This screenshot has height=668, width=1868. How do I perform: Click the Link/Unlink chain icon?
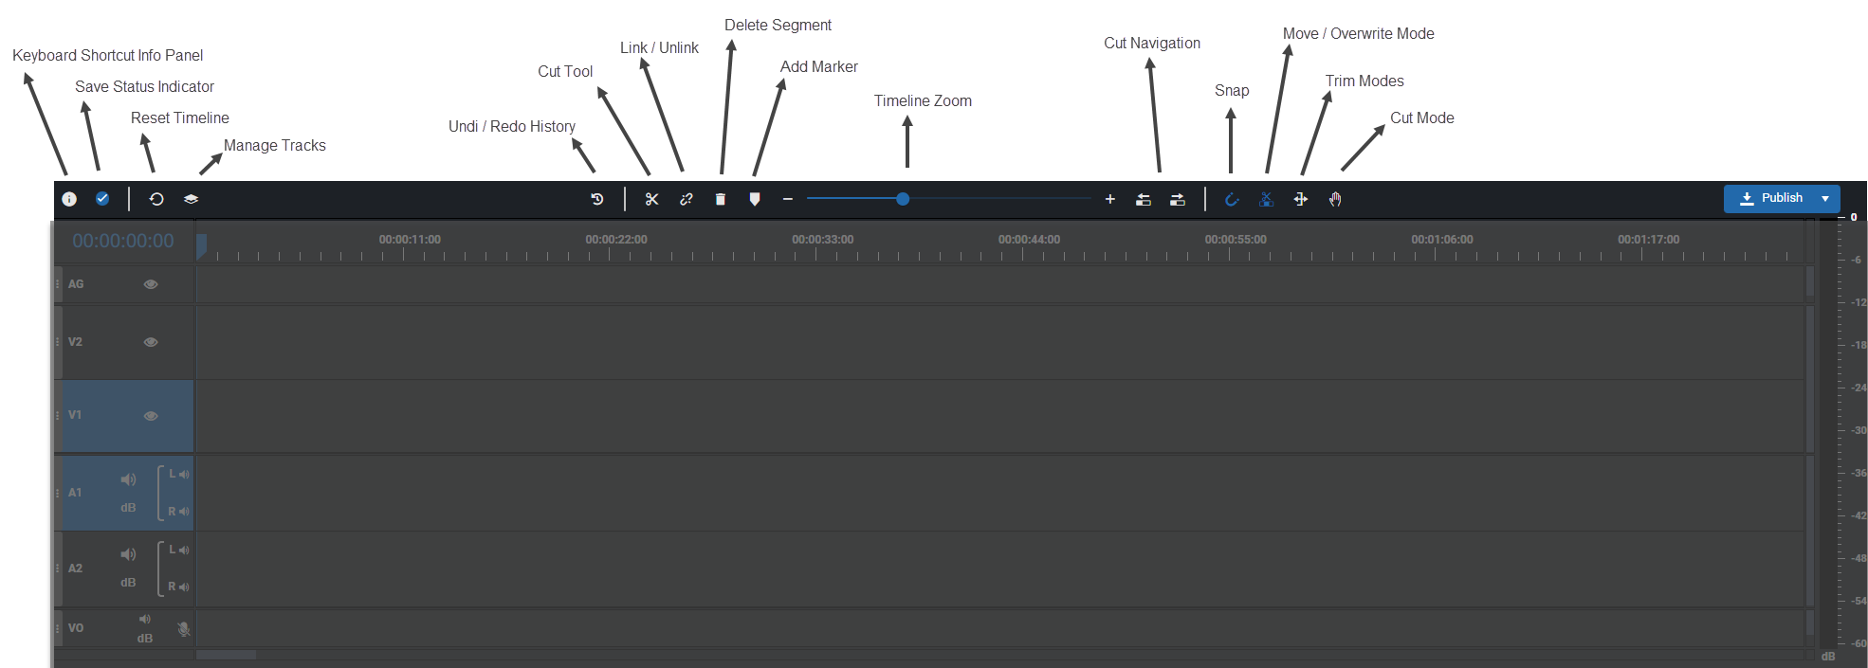(687, 199)
